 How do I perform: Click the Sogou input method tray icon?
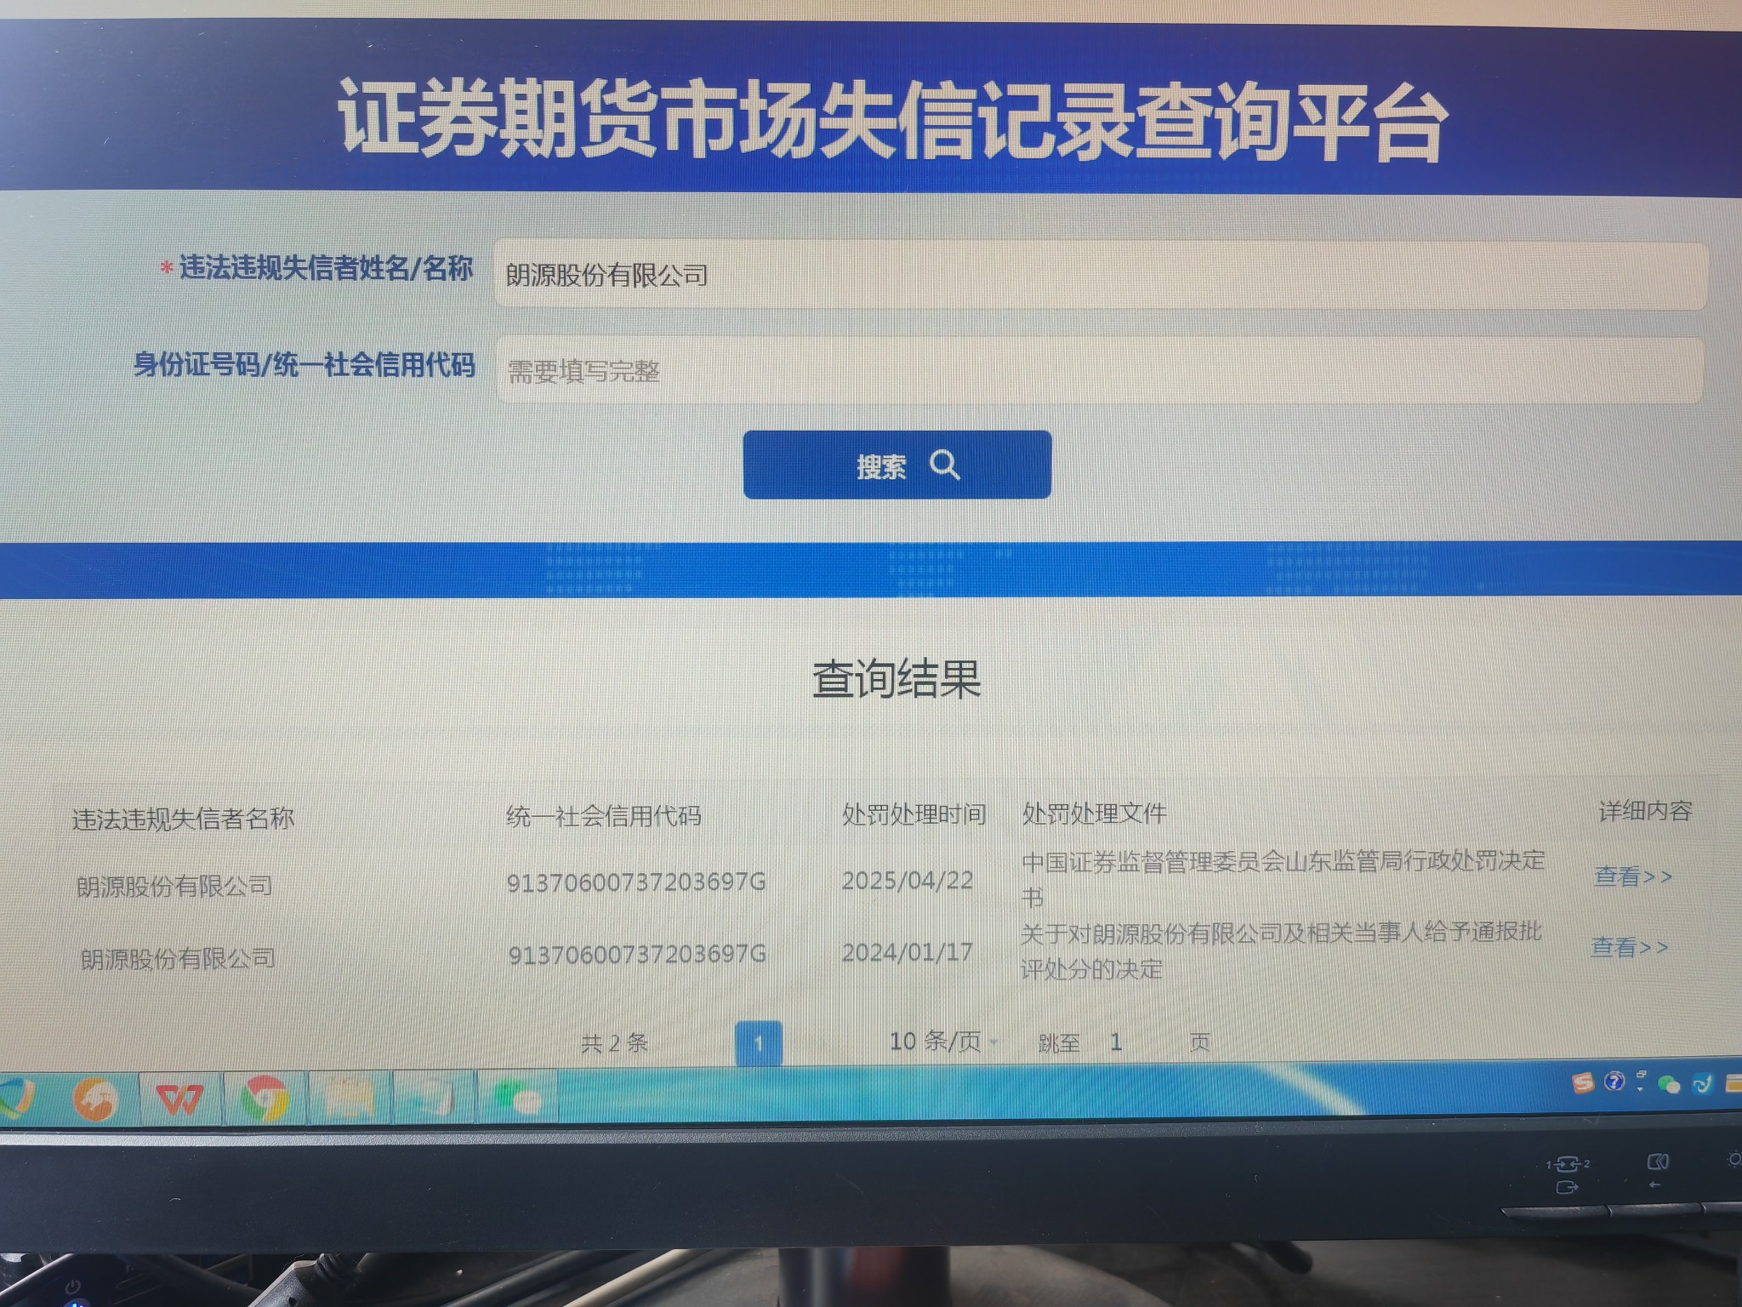1583,1082
